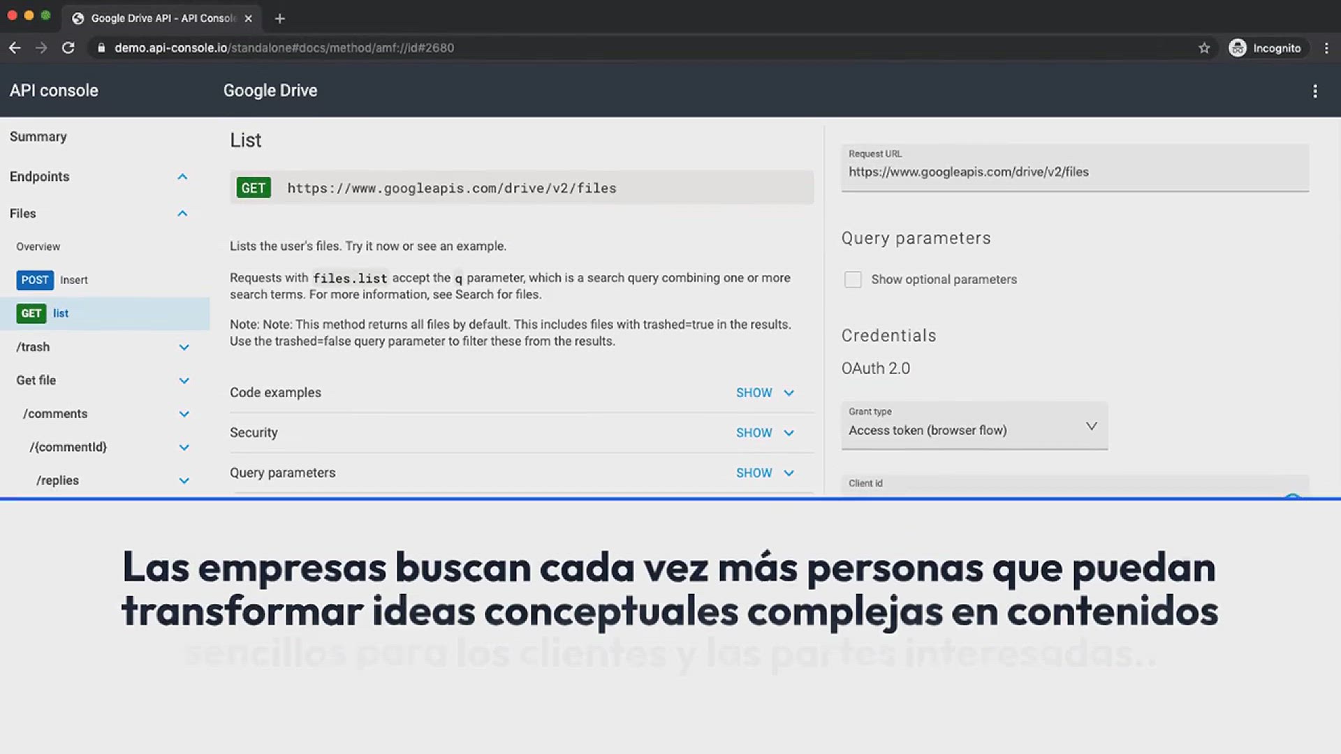
Task: Select the POST Insert method
Action: coord(52,280)
